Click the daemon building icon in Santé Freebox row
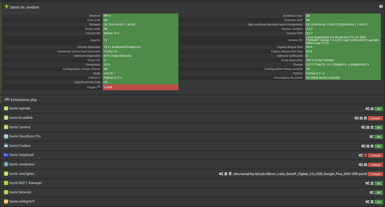Viewport: 385px width, 207px height. coord(372,146)
